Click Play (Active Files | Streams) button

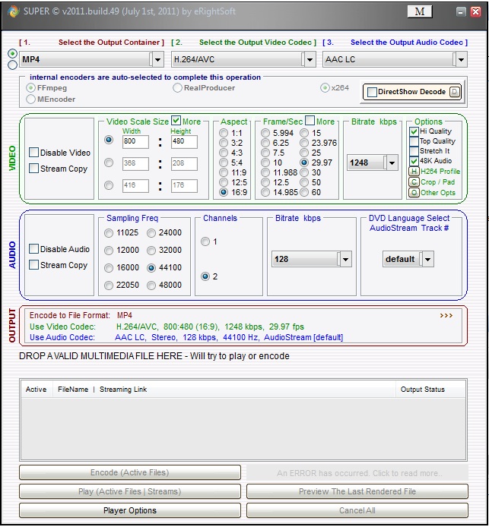[x=130, y=491]
